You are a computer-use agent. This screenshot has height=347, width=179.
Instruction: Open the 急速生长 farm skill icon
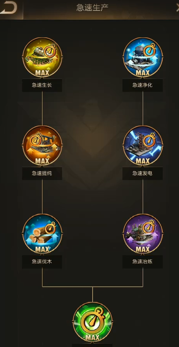(42, 57)
